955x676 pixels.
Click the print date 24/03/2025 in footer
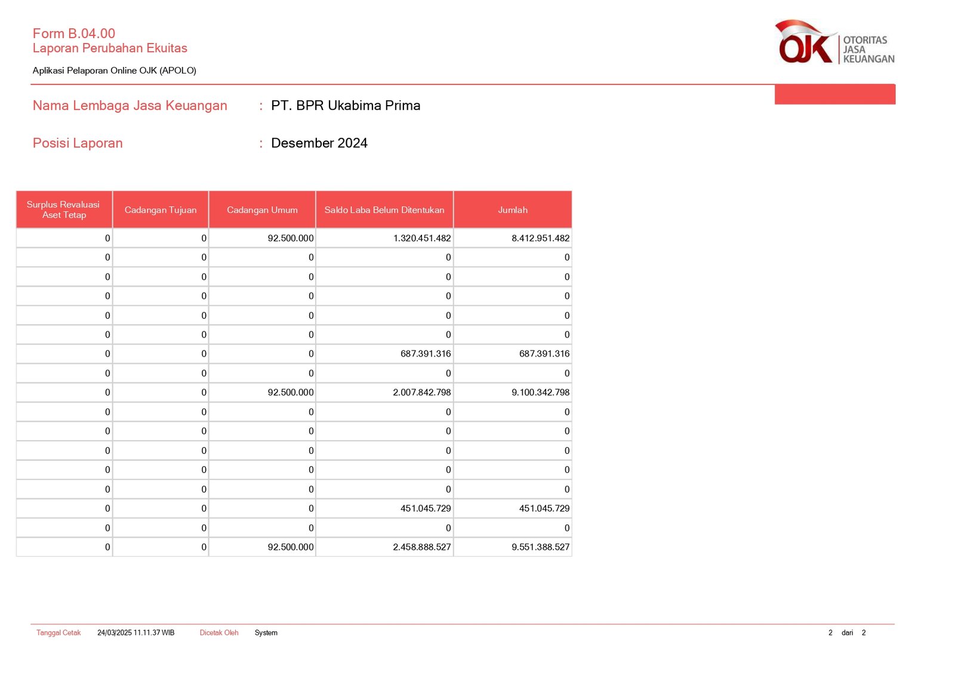tap(135, 633)
